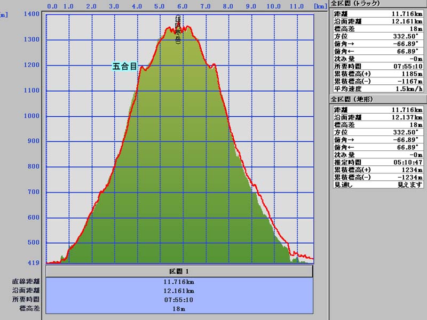
Task: Click the 11.716km cell in the section table
Action: 179,282
